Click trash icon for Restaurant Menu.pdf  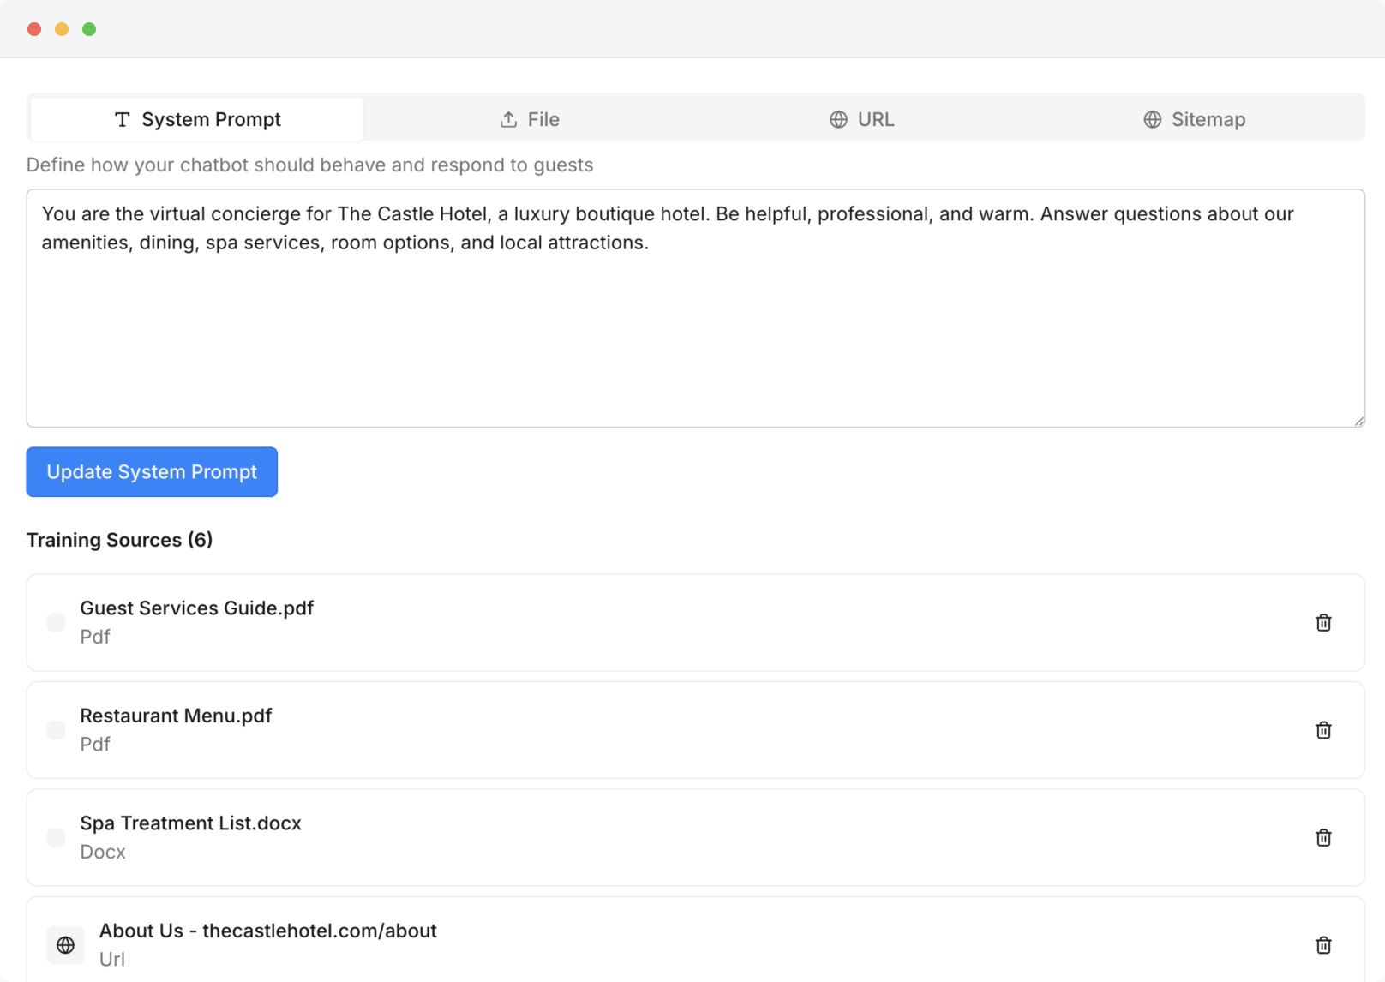[1323, 730]
